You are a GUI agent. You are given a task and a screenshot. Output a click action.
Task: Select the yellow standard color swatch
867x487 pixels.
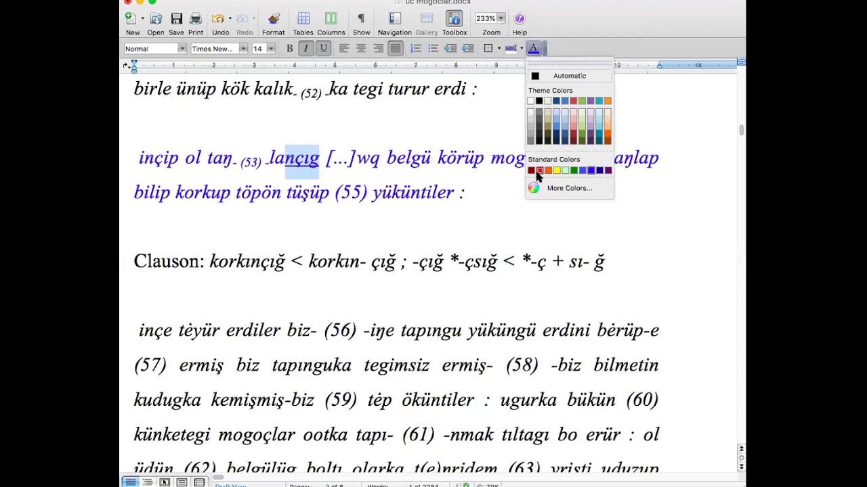point(557,170)
